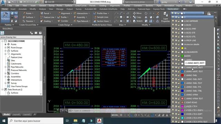Click the Section Views tool
Screen dimensions: 221x124
102,21
